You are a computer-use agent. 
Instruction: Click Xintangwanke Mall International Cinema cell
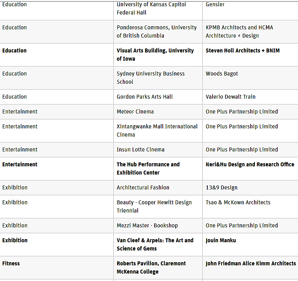158,131
